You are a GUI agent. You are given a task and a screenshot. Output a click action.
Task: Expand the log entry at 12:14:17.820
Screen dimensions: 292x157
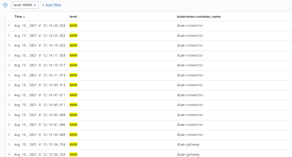point(9,55)
